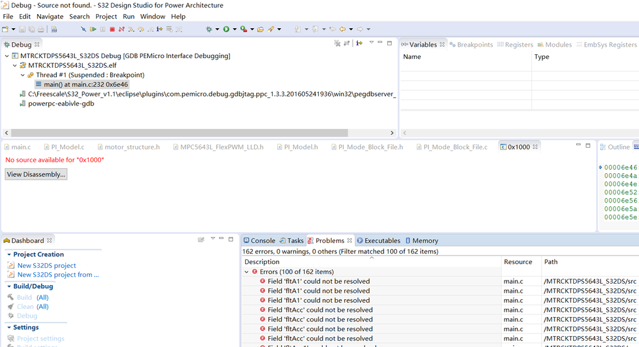Open the Debug view menu triangle
639x347 pixels.
click(x=371, y=42)
